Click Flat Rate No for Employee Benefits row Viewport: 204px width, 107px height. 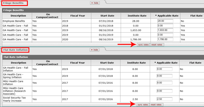pyautogui.click(x=182, y=21)
